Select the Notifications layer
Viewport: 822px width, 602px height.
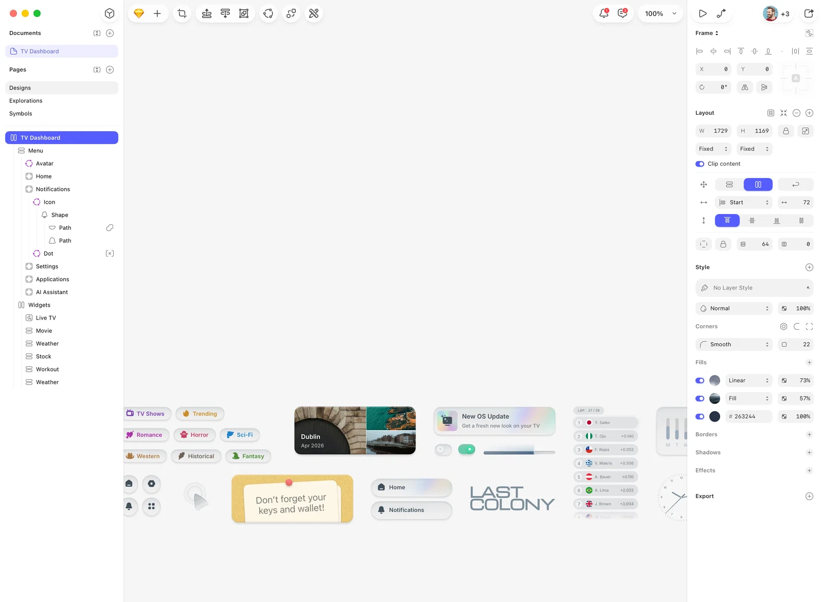pyautogui.click(x=62, y=189)
